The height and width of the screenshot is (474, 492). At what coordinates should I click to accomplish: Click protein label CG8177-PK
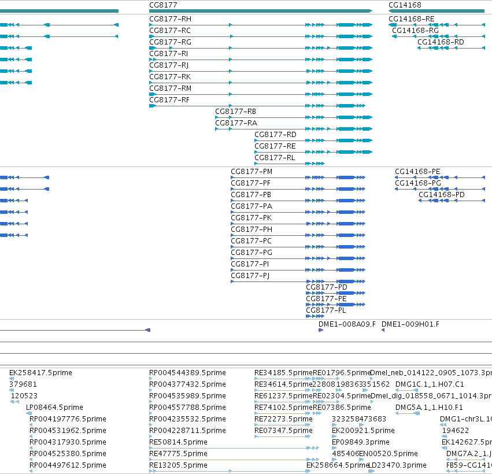(251, 219)
